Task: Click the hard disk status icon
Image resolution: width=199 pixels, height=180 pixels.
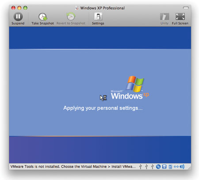Action: (170, 167)
